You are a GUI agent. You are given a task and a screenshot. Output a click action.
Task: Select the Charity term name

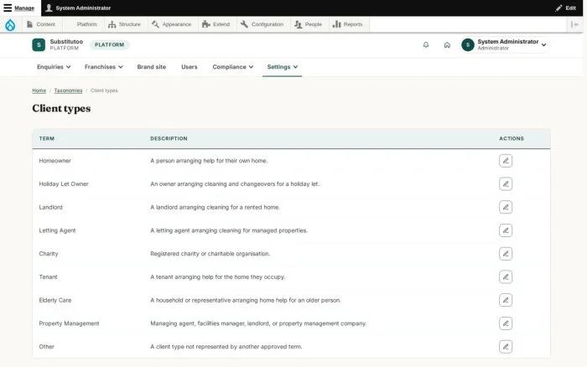coord(49,254)
